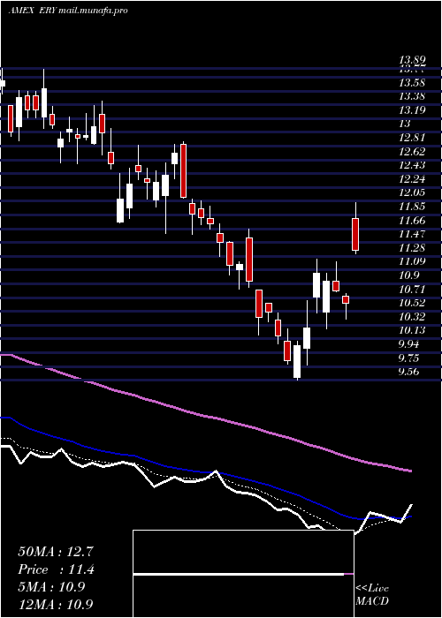Click the 13.38 price axis label
Image resolution: width=442 pixels, height=618 pixels.
412,96
